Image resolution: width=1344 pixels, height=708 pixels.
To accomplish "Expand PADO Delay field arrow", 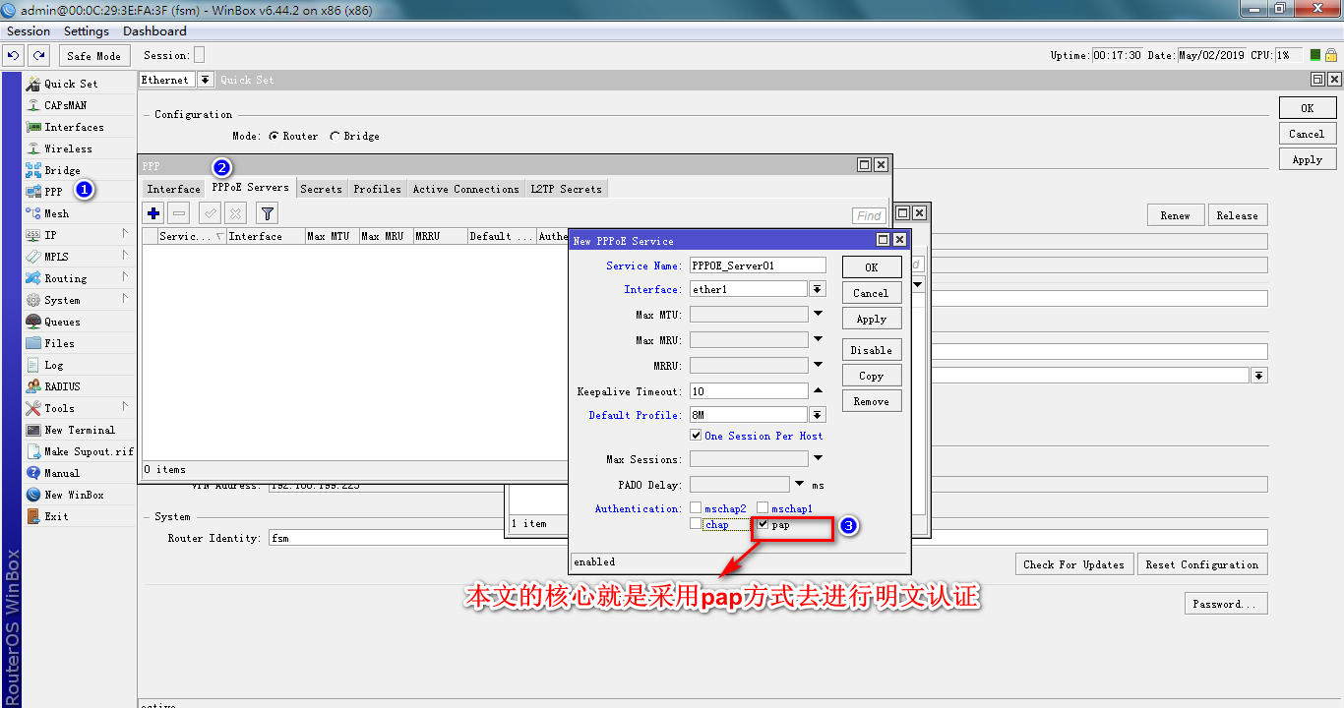I will (799, 484).
